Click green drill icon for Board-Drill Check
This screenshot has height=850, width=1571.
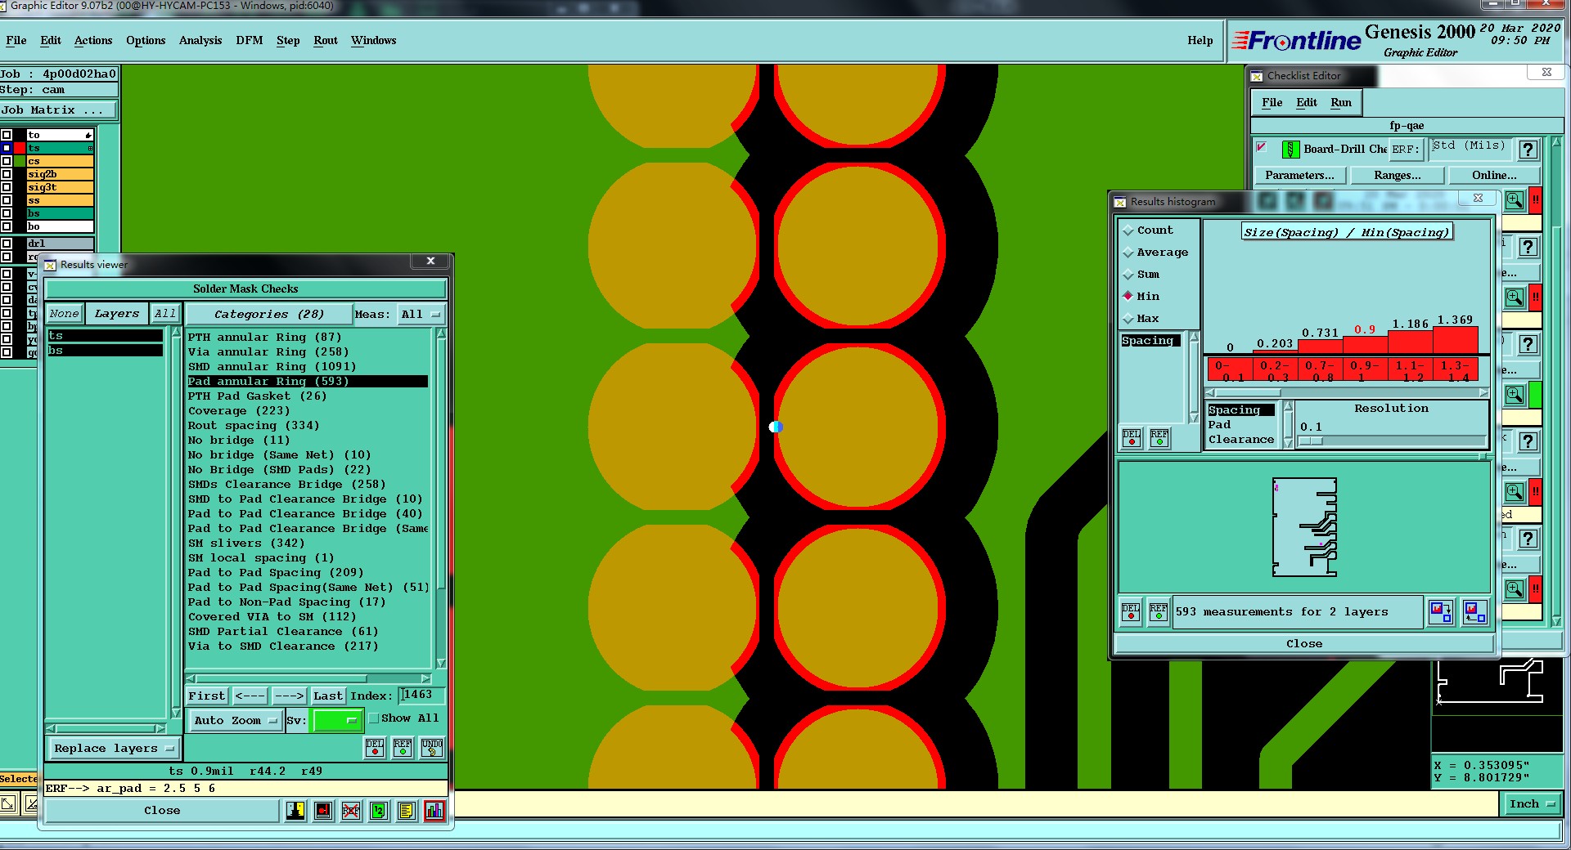1290,149
